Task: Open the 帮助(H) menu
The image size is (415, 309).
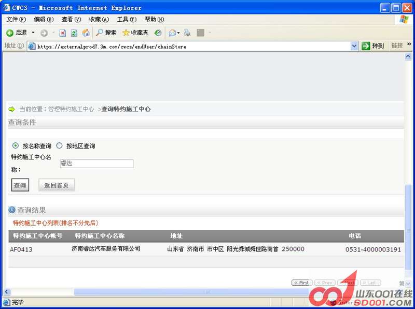Action: (x=154, y=19)
